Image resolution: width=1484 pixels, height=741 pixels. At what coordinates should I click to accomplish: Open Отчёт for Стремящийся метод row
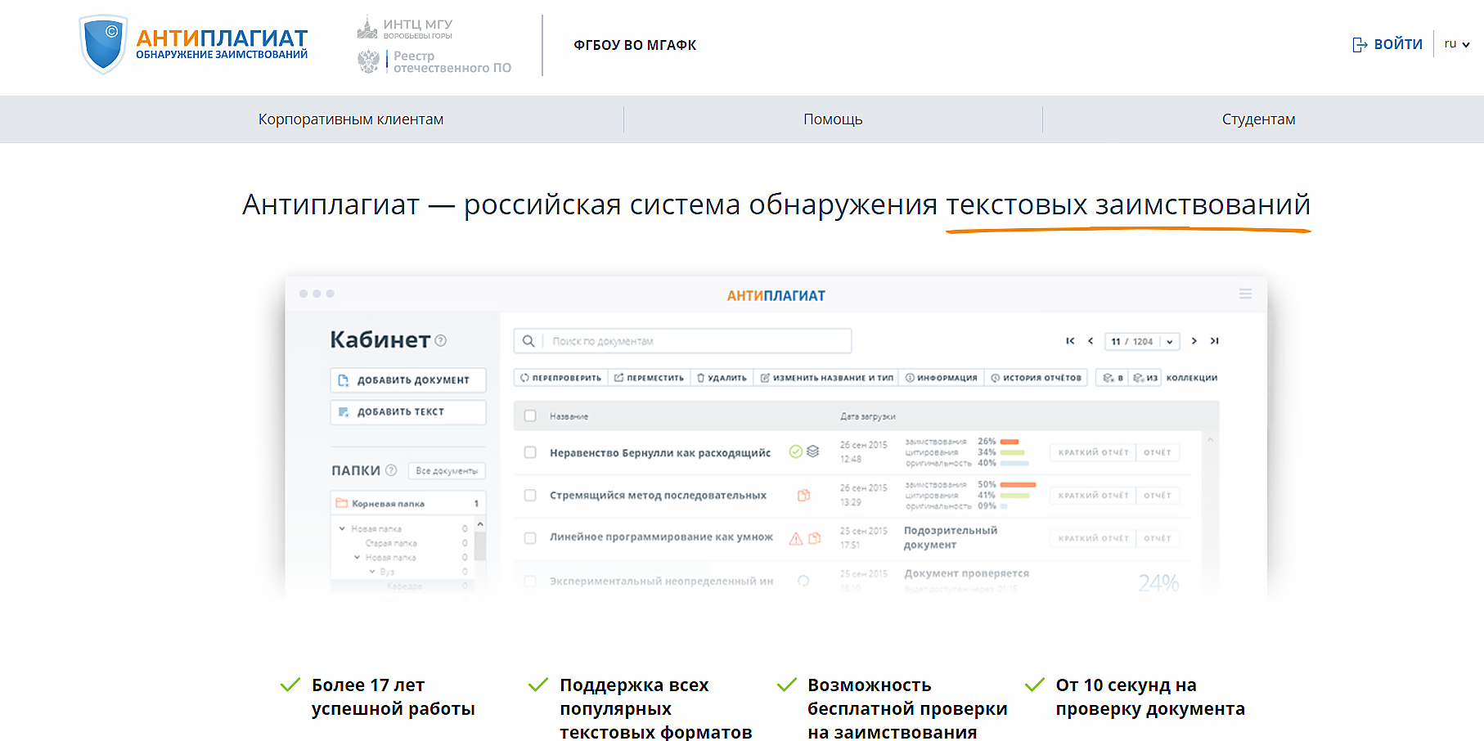[x=1158, y=496]
